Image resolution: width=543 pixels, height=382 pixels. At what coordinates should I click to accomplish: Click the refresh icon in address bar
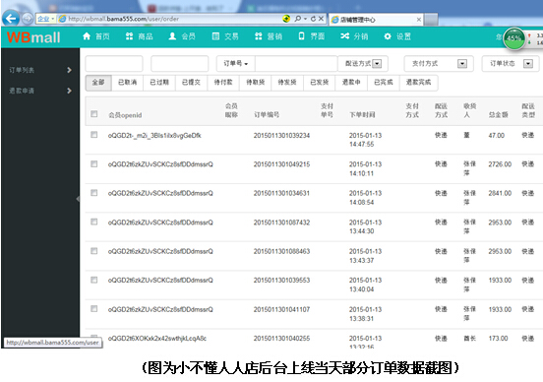pyautogui.click(x=313, y=19)
